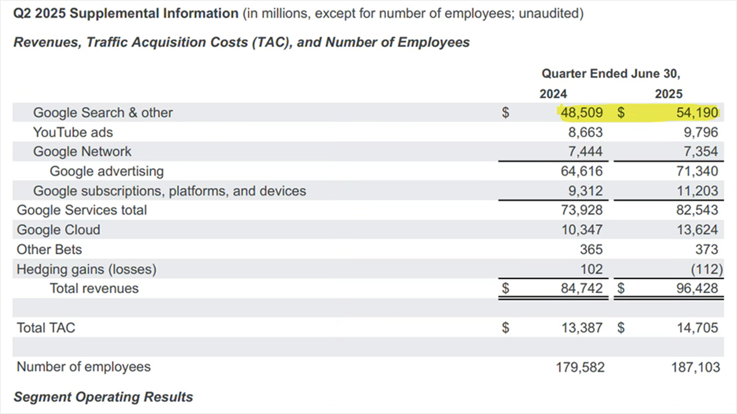
Task: Select YouTube ads 2025 value 9,796
Action: click(x=701, y=132)
